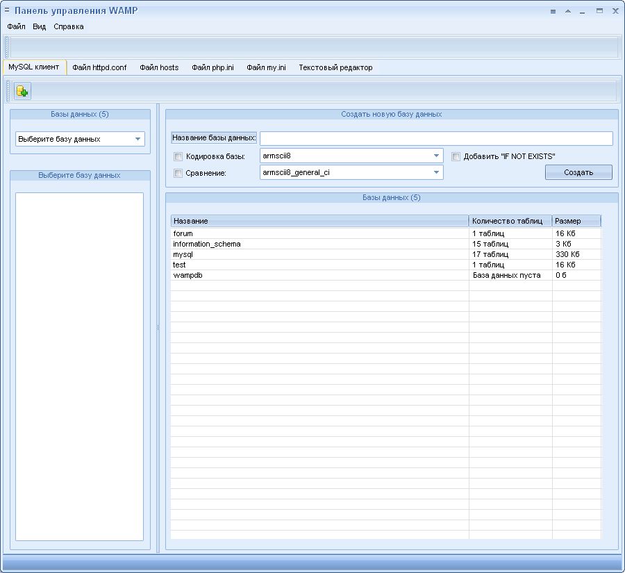Screen dimensions: 625x573
Task: Select the information_schema database row
Action: point(386,244)
